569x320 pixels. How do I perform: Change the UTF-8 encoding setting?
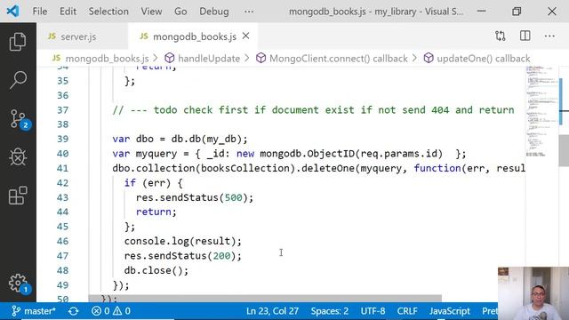coord(373,311)
